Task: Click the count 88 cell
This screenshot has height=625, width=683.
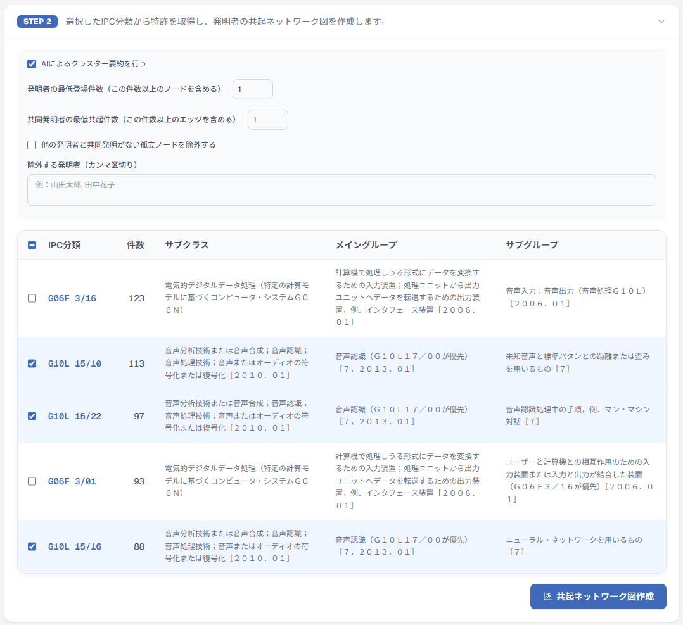Action: [139, 546]
